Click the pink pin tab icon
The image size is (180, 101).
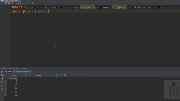click(65, 75)
